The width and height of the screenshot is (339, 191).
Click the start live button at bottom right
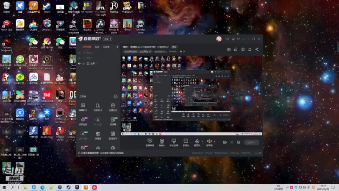(251, 142)
